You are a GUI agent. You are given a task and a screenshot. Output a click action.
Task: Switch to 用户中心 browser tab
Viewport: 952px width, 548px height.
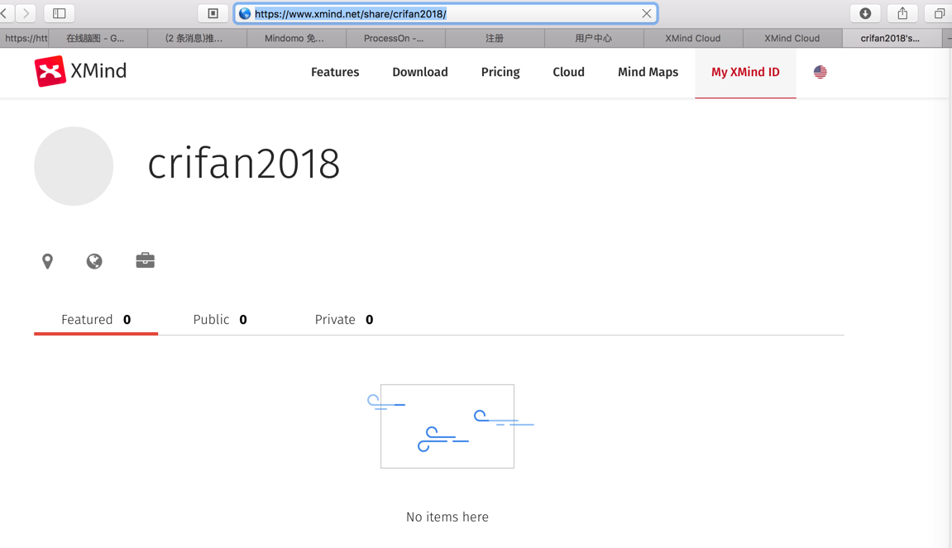tap(594, 38)
